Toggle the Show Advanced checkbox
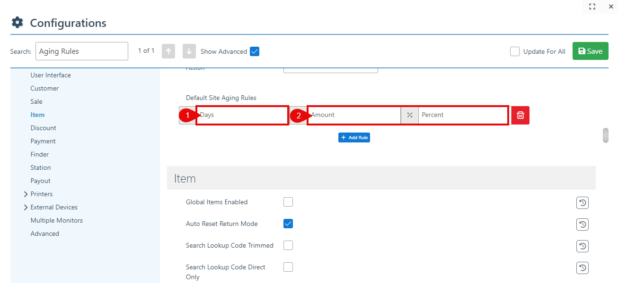Viewport: 618px width, 283px height. [255, 51]
